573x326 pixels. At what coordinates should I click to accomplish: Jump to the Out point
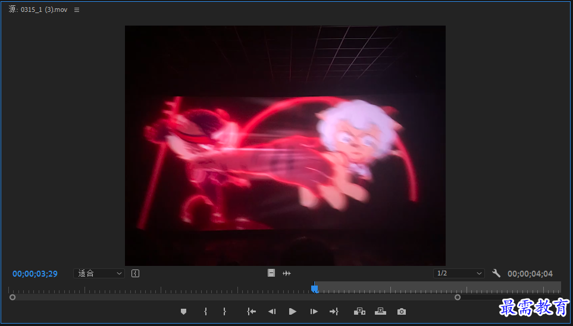[x=334, y=311]
